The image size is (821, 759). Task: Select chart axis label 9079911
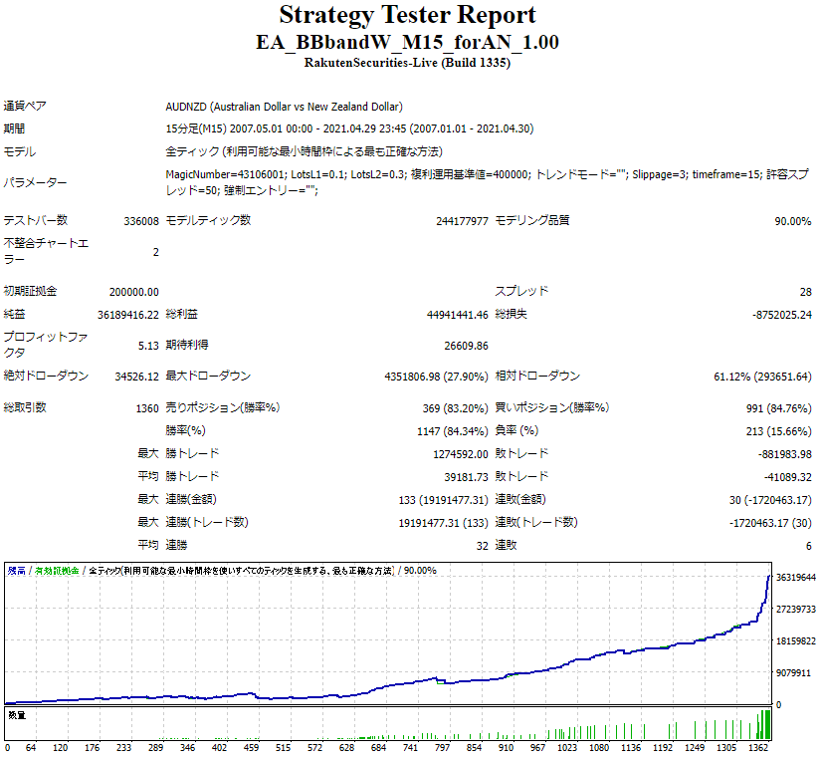pos(793,673)
